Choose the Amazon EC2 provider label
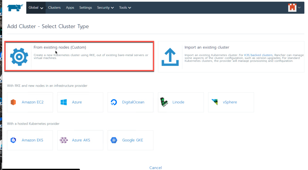The height and width of the screenshot is (170, 308). click(x=32, y=102)
